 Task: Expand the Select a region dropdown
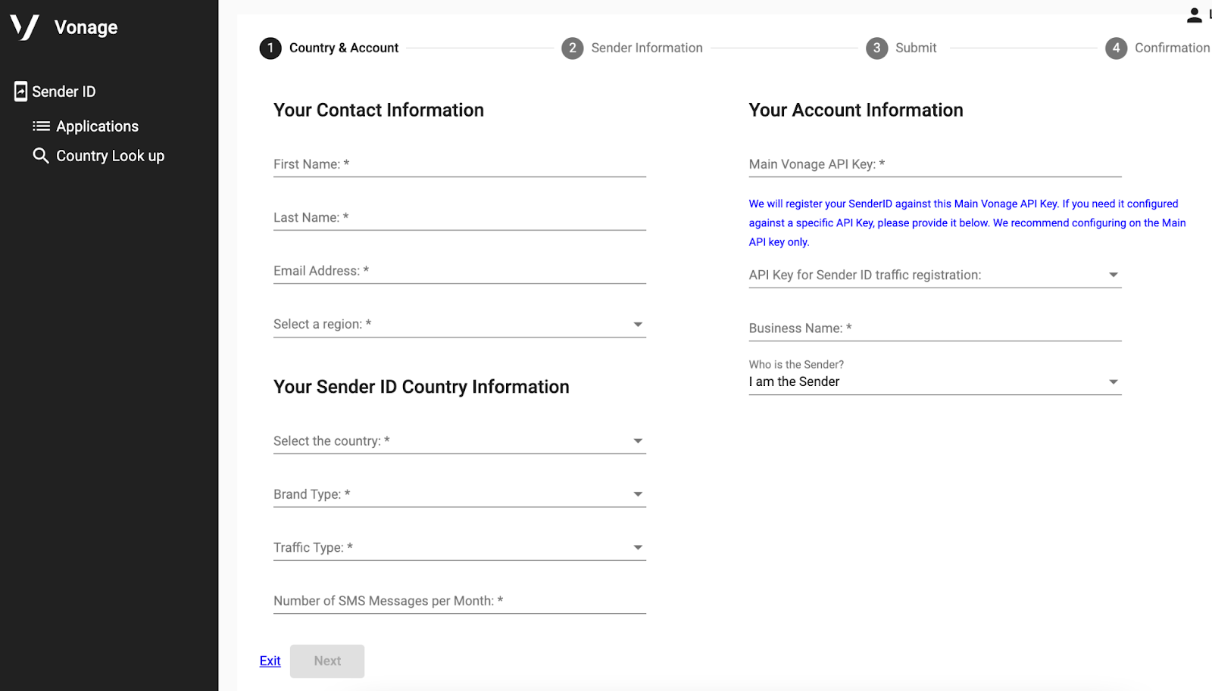(460, 324)
